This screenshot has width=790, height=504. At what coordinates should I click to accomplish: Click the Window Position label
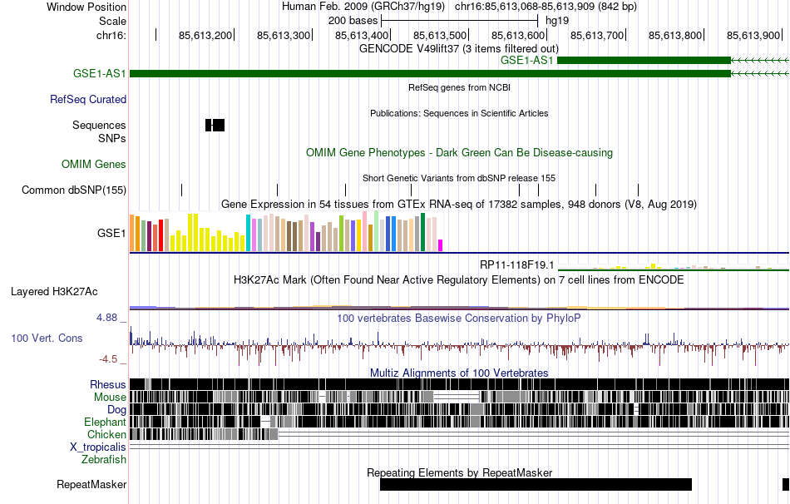(86, 7)
